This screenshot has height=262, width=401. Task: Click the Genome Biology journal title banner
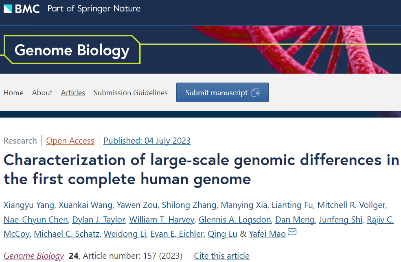[72, 50]
